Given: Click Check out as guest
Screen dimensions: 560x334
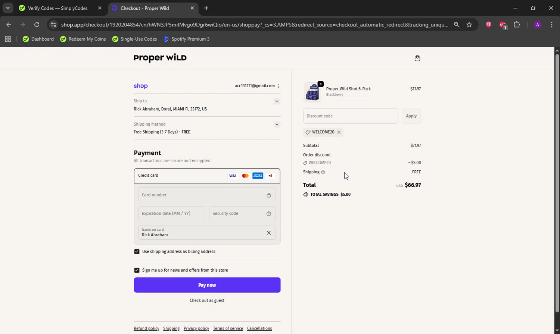Looking at the screenshot, I should pos(207,300).
